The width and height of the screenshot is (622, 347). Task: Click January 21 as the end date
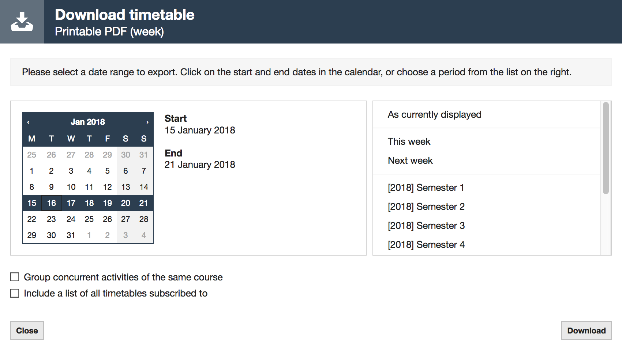click(144, 203)
